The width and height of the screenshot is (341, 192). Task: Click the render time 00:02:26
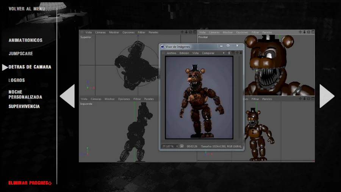pyautogui.click(x=192, y=146)
